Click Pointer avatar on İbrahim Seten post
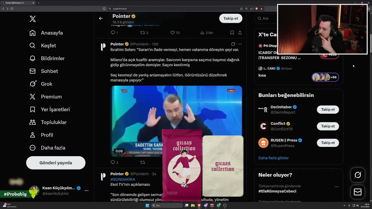 [103, 47]
